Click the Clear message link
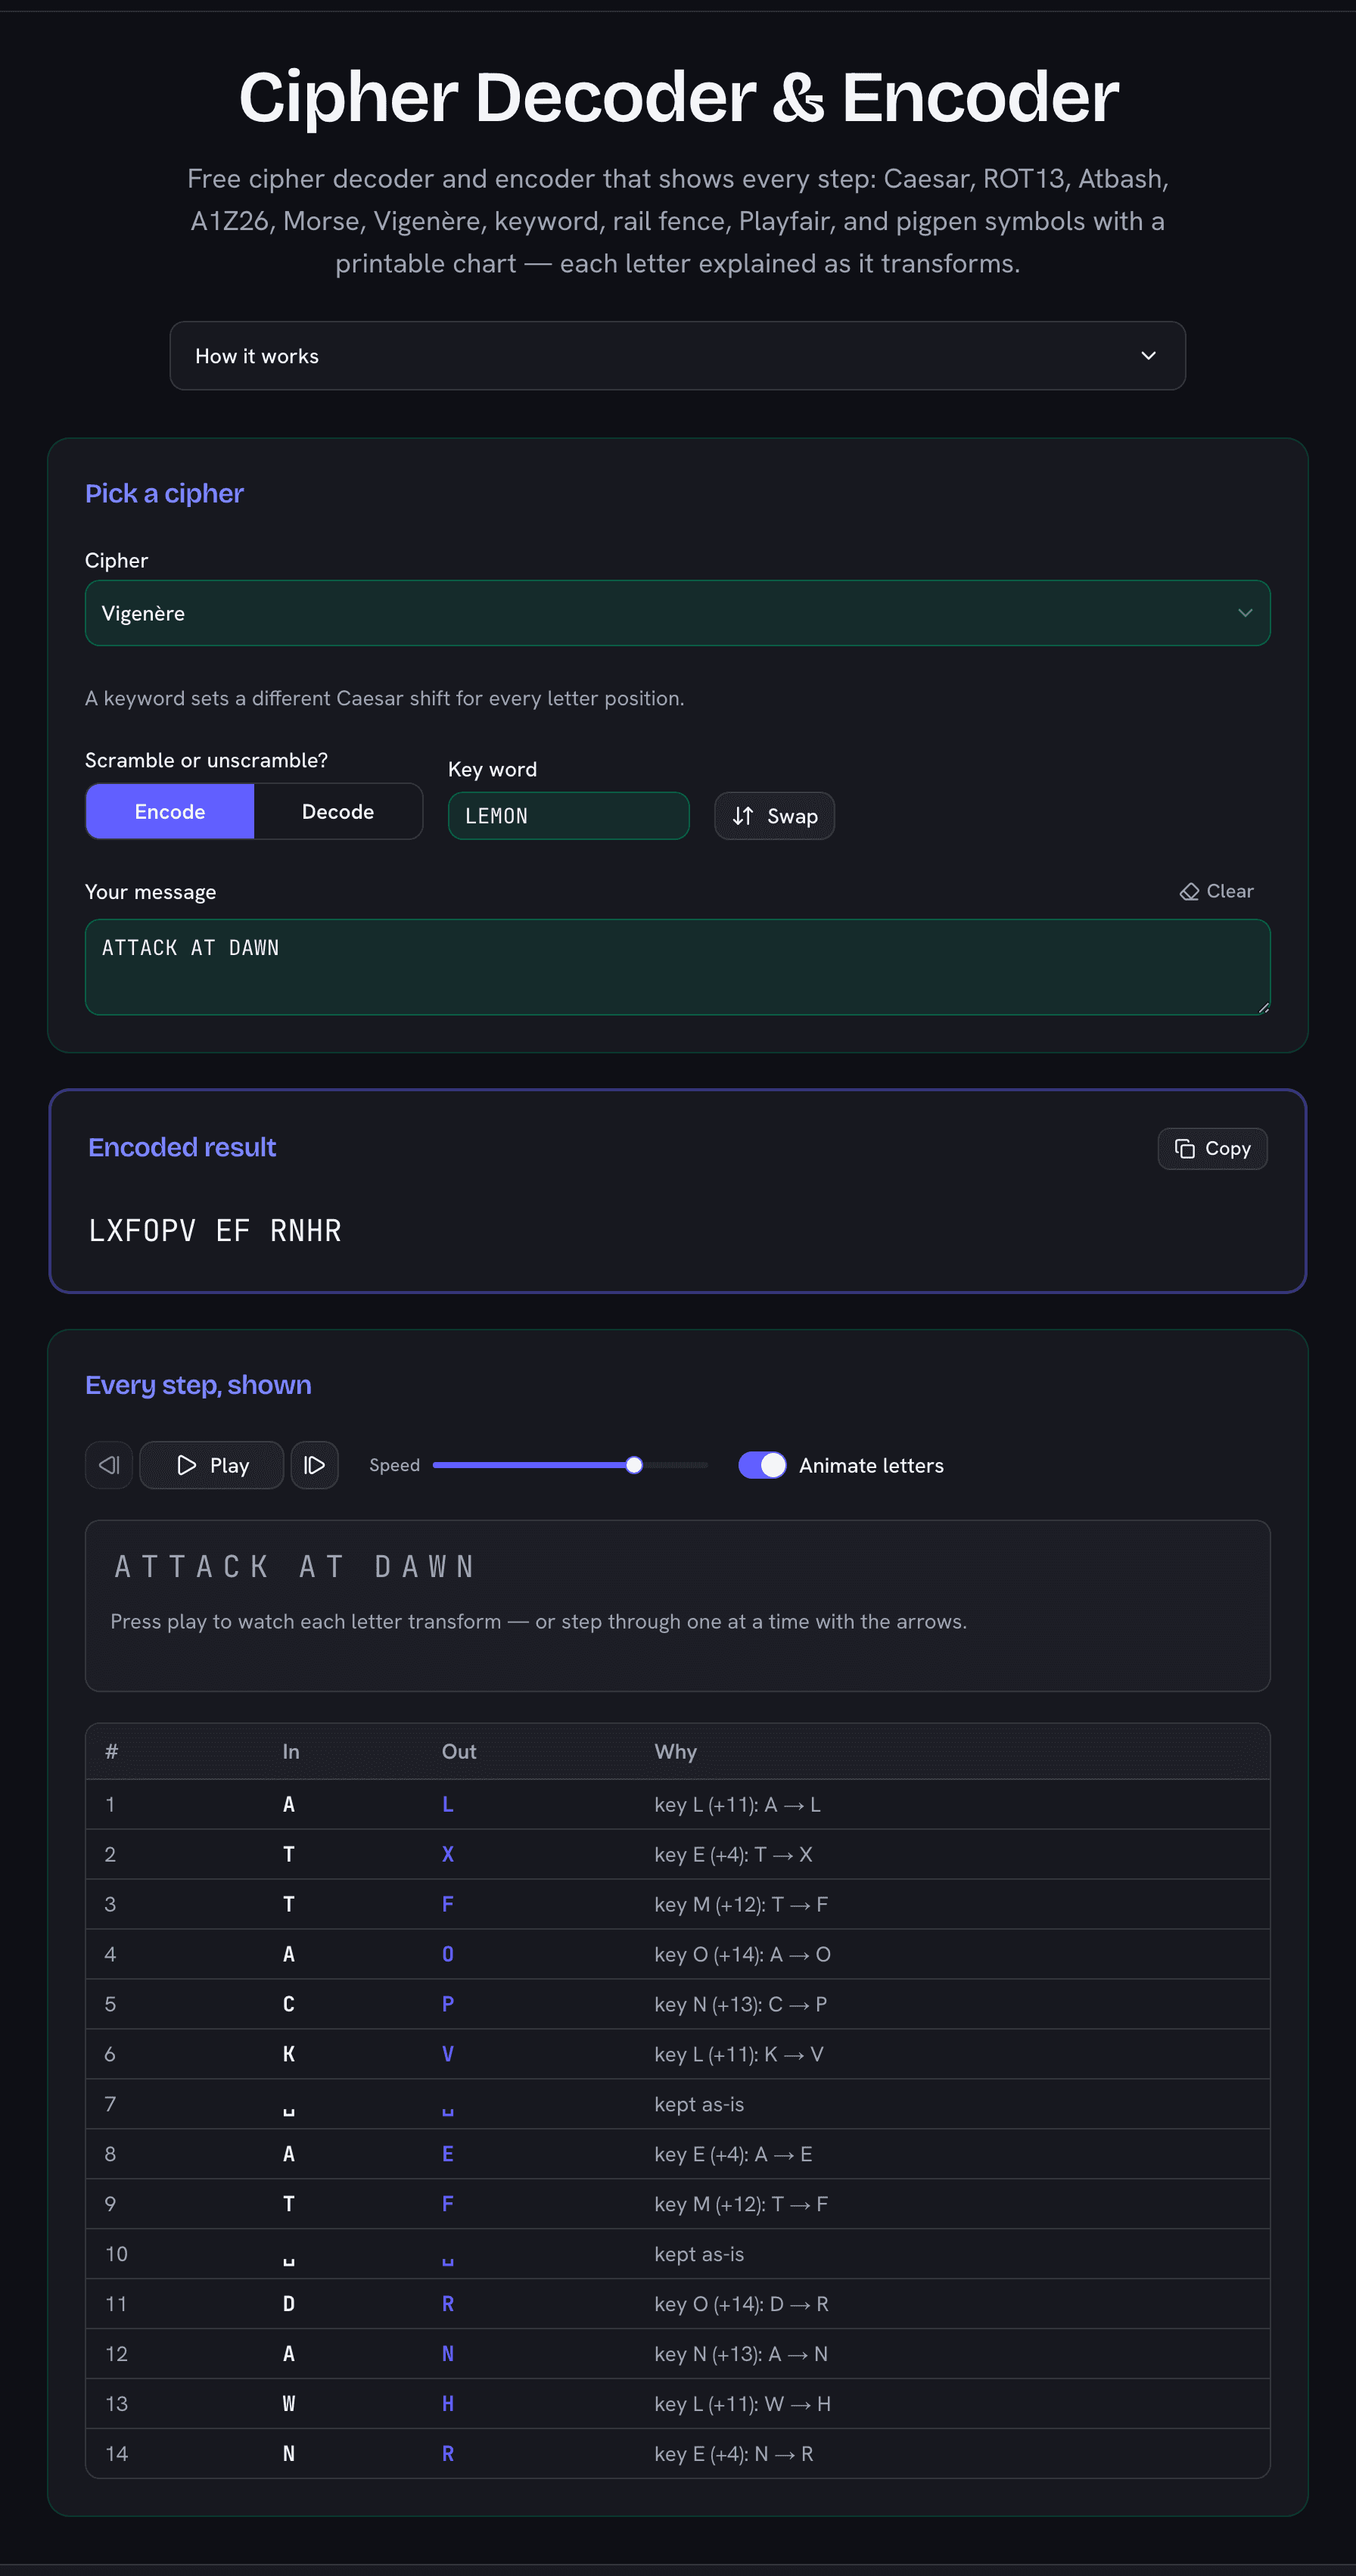The width and height of the screenshot is (1356, 2576). (x=1216, y=891)
